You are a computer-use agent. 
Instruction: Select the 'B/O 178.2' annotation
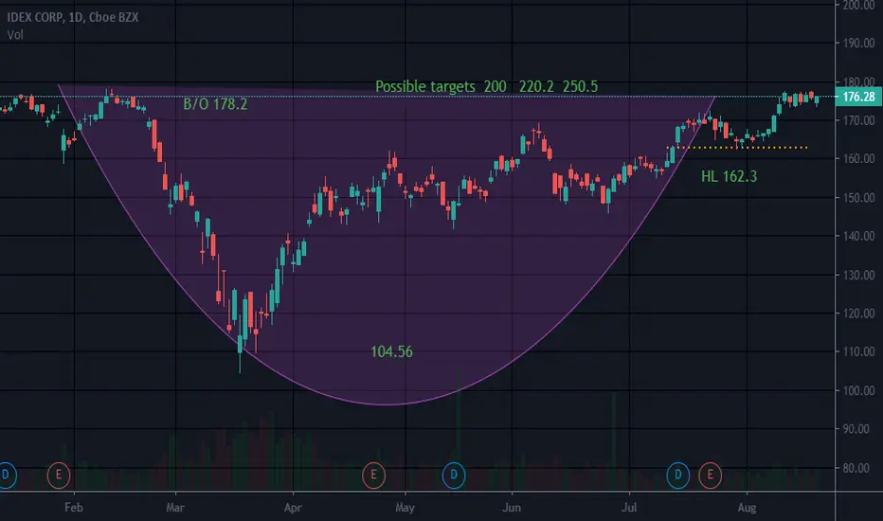[215, 104]
